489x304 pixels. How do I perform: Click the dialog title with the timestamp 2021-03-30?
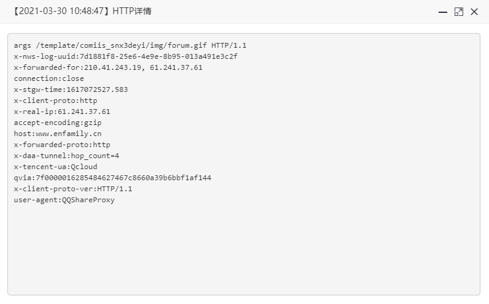82,11
